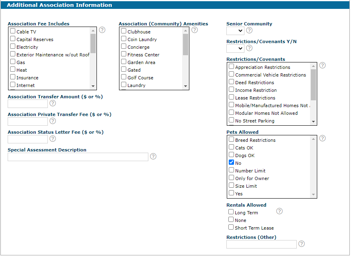351x257 pixels.
Task: Check Exterior Maintenance w/out Roof
Action: click(13, 54)
